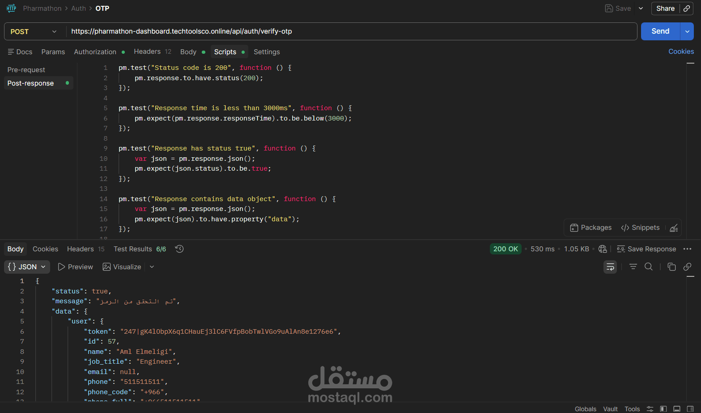This screenshot has height=413, width=701.
Task: Open the Test Results 6/6 tab
Action: point(140,249)
